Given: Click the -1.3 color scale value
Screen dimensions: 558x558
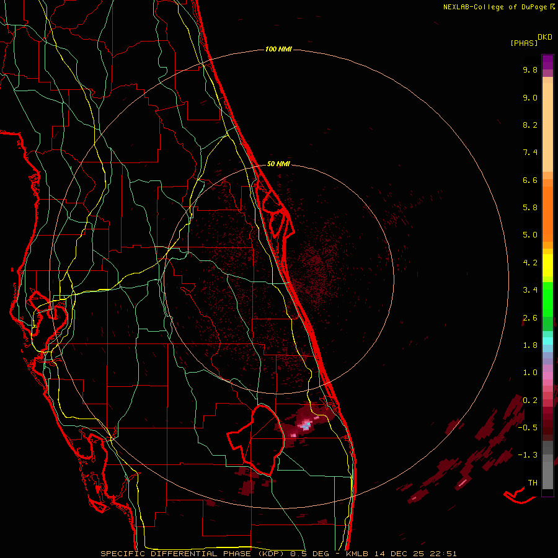Looking at the screenshot, I should 528,455.
